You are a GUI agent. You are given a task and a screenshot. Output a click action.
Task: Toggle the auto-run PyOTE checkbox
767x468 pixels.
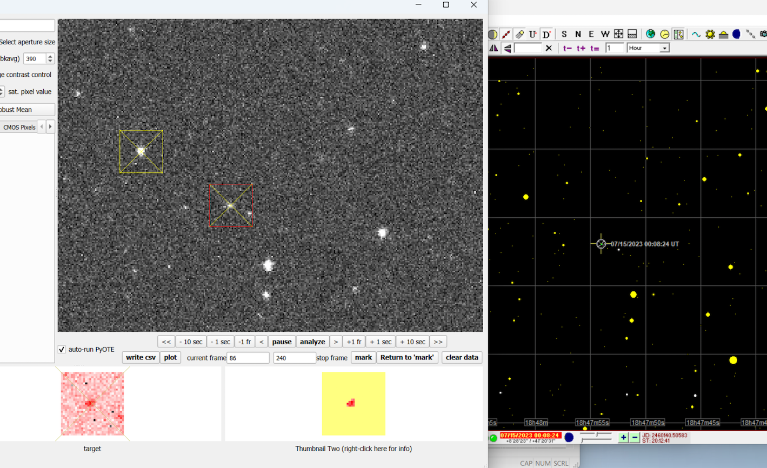pos(62,350)
